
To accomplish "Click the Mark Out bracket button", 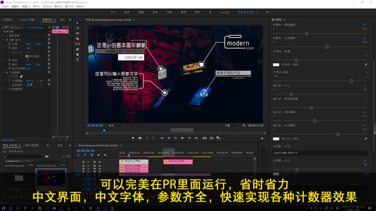I will tap(153, 138).
